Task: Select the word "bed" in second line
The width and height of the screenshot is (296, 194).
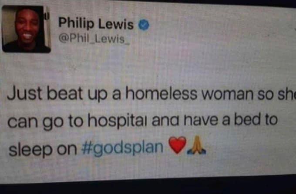Action: coord(247,119)
